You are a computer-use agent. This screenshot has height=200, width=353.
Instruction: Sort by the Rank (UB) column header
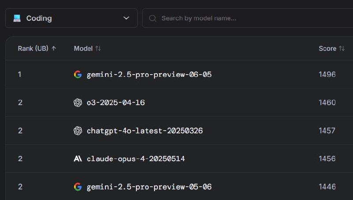click(x=37, y=49)
